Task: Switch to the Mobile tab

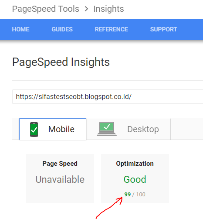Action: coord(53,129)
